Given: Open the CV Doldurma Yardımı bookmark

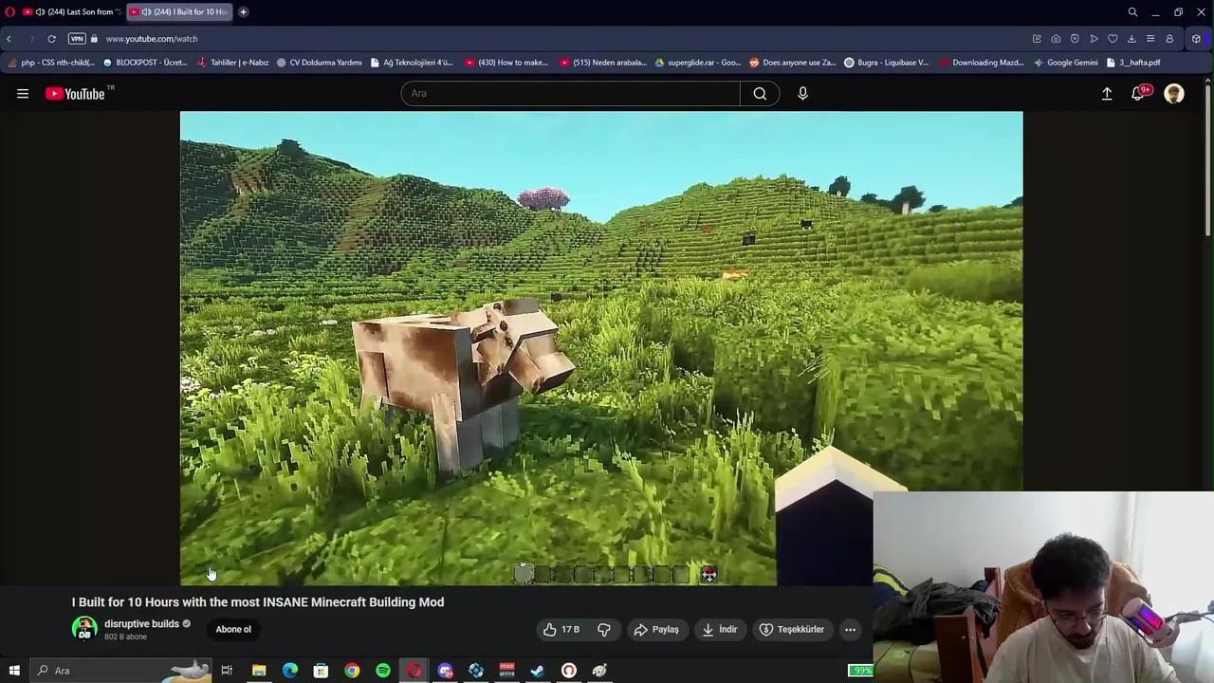Looking at the screenshot, I should pos(320,63).
